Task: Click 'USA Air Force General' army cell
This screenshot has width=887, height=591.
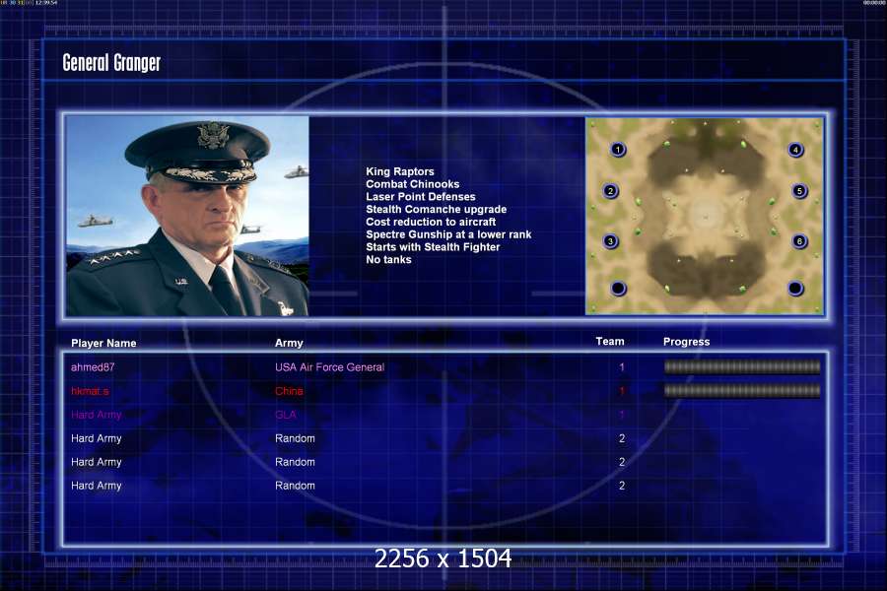Action: [330, 367]
